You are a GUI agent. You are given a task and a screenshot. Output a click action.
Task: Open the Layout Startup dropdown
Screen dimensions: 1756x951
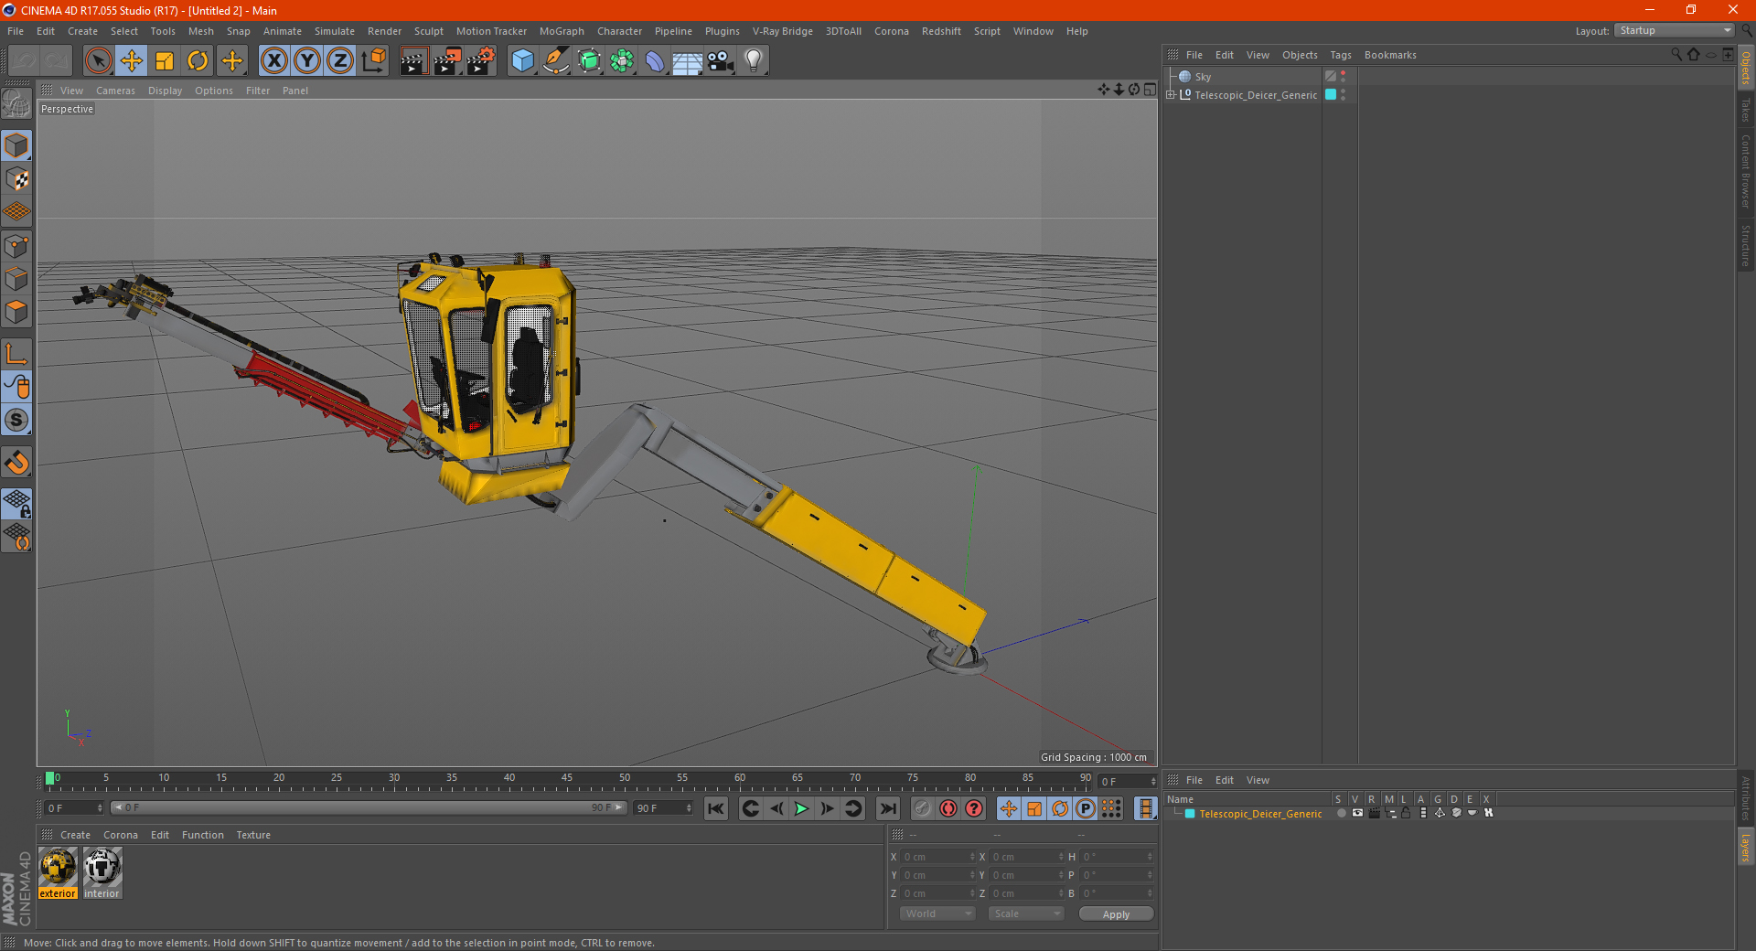coord(1675,30)
